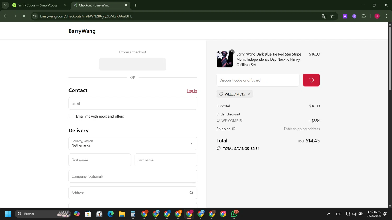Focus the Address field
This screenshot has height=220, width=392.
click(x=133, y=193)
